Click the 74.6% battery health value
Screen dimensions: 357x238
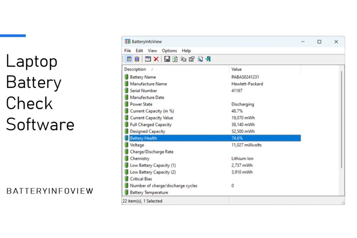tap(237, 138)
